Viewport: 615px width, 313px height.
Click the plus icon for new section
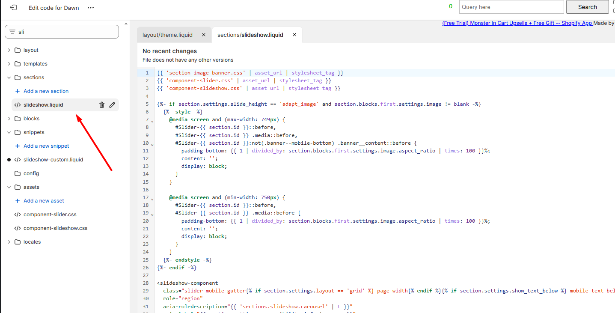click(x=18, y=91)
